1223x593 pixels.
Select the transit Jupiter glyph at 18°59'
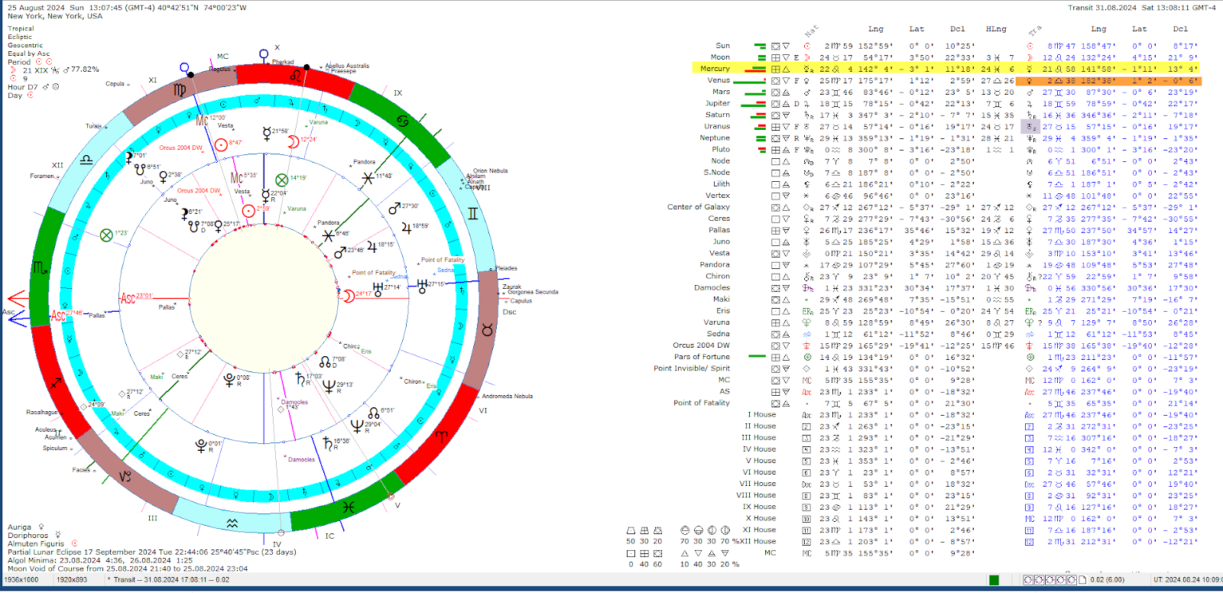pyautogui.click(x=406, y=228)
